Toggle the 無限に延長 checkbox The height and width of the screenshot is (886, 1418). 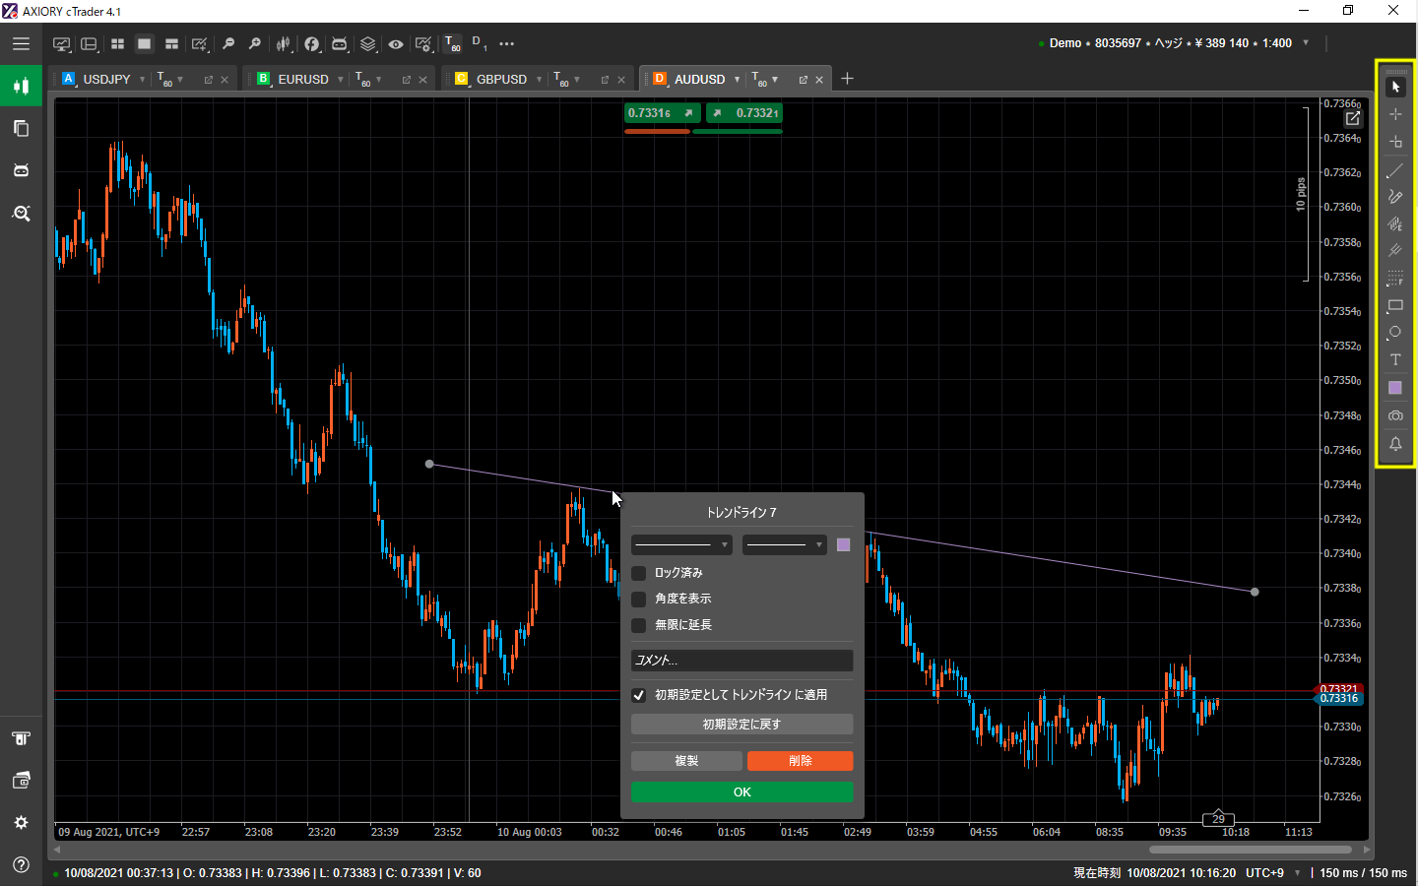click(x=639, y=625)
